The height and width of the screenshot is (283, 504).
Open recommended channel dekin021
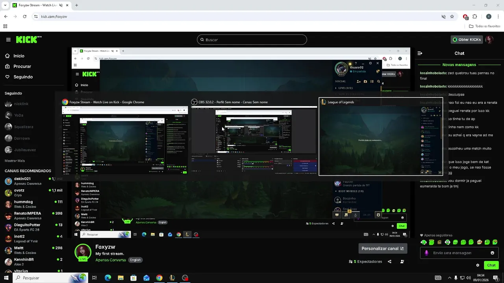(x=33, y=181)
